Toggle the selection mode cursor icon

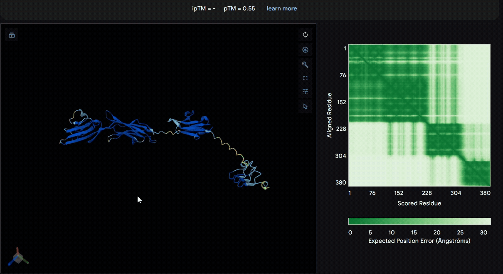tap(305, 106)
